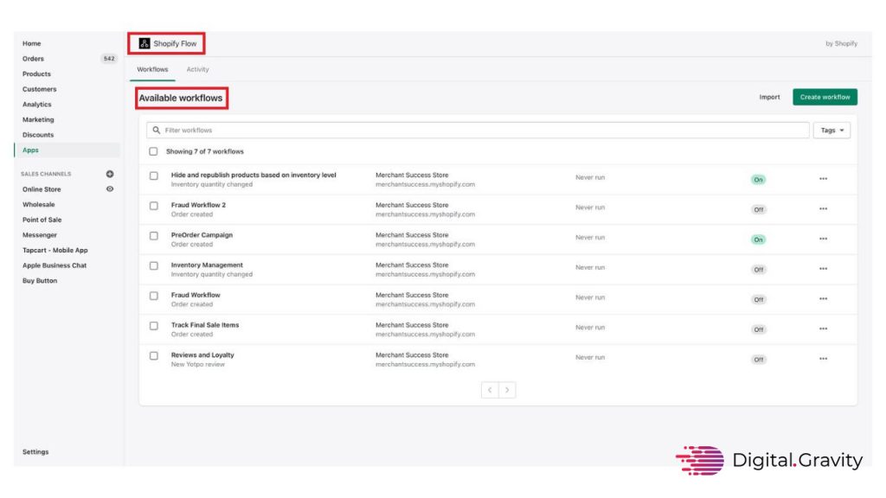886x498 pixels.
Task: Click the Import button
Action: pos(769,97)
